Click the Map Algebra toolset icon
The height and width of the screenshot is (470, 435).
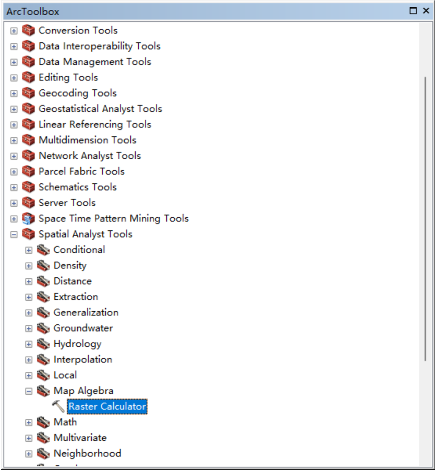click(43, 391)
